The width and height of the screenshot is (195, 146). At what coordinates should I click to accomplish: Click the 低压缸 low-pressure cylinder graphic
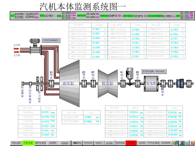pos(108,83)
